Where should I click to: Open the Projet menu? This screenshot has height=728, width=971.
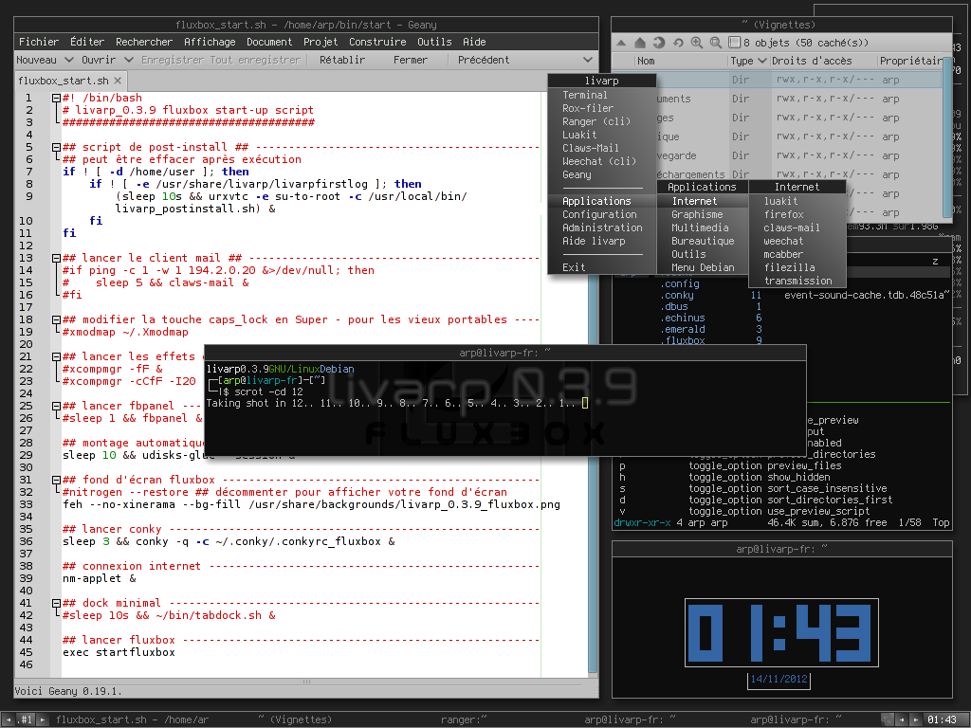click(321, 42)
